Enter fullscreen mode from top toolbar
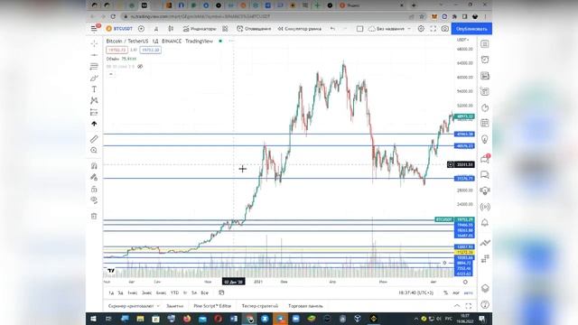This screenshot has height=325, width=578. 433,29
